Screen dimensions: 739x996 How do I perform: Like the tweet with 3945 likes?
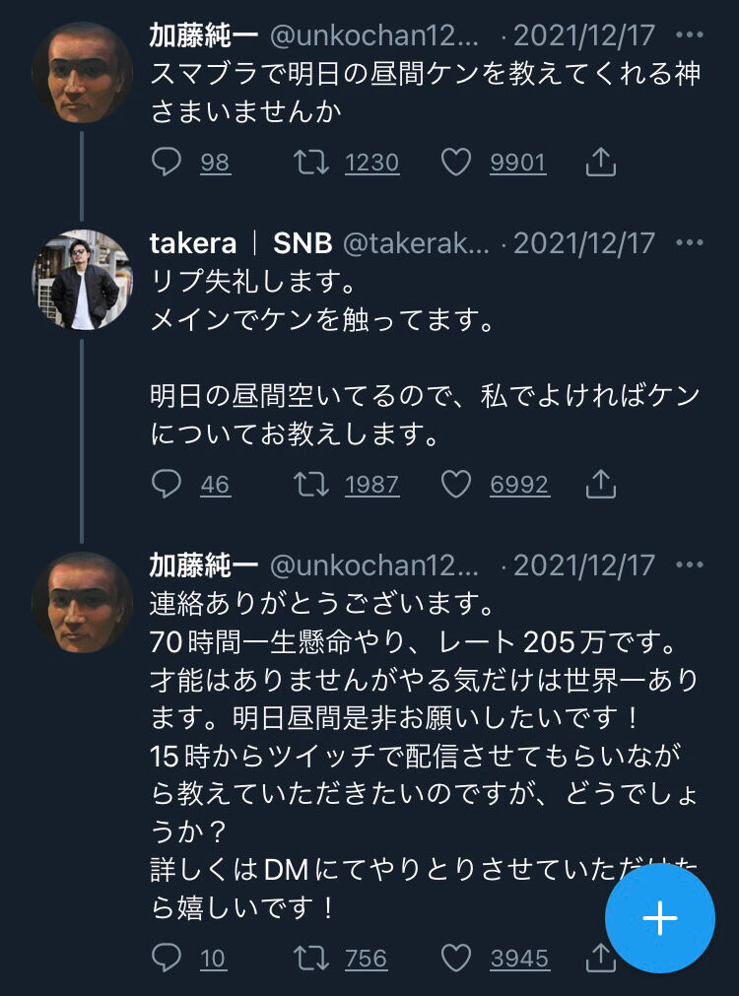tap(456, 957)
